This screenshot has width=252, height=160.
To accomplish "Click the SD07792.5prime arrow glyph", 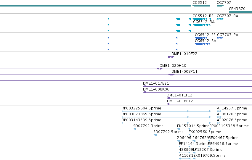I will coord(155,135).
